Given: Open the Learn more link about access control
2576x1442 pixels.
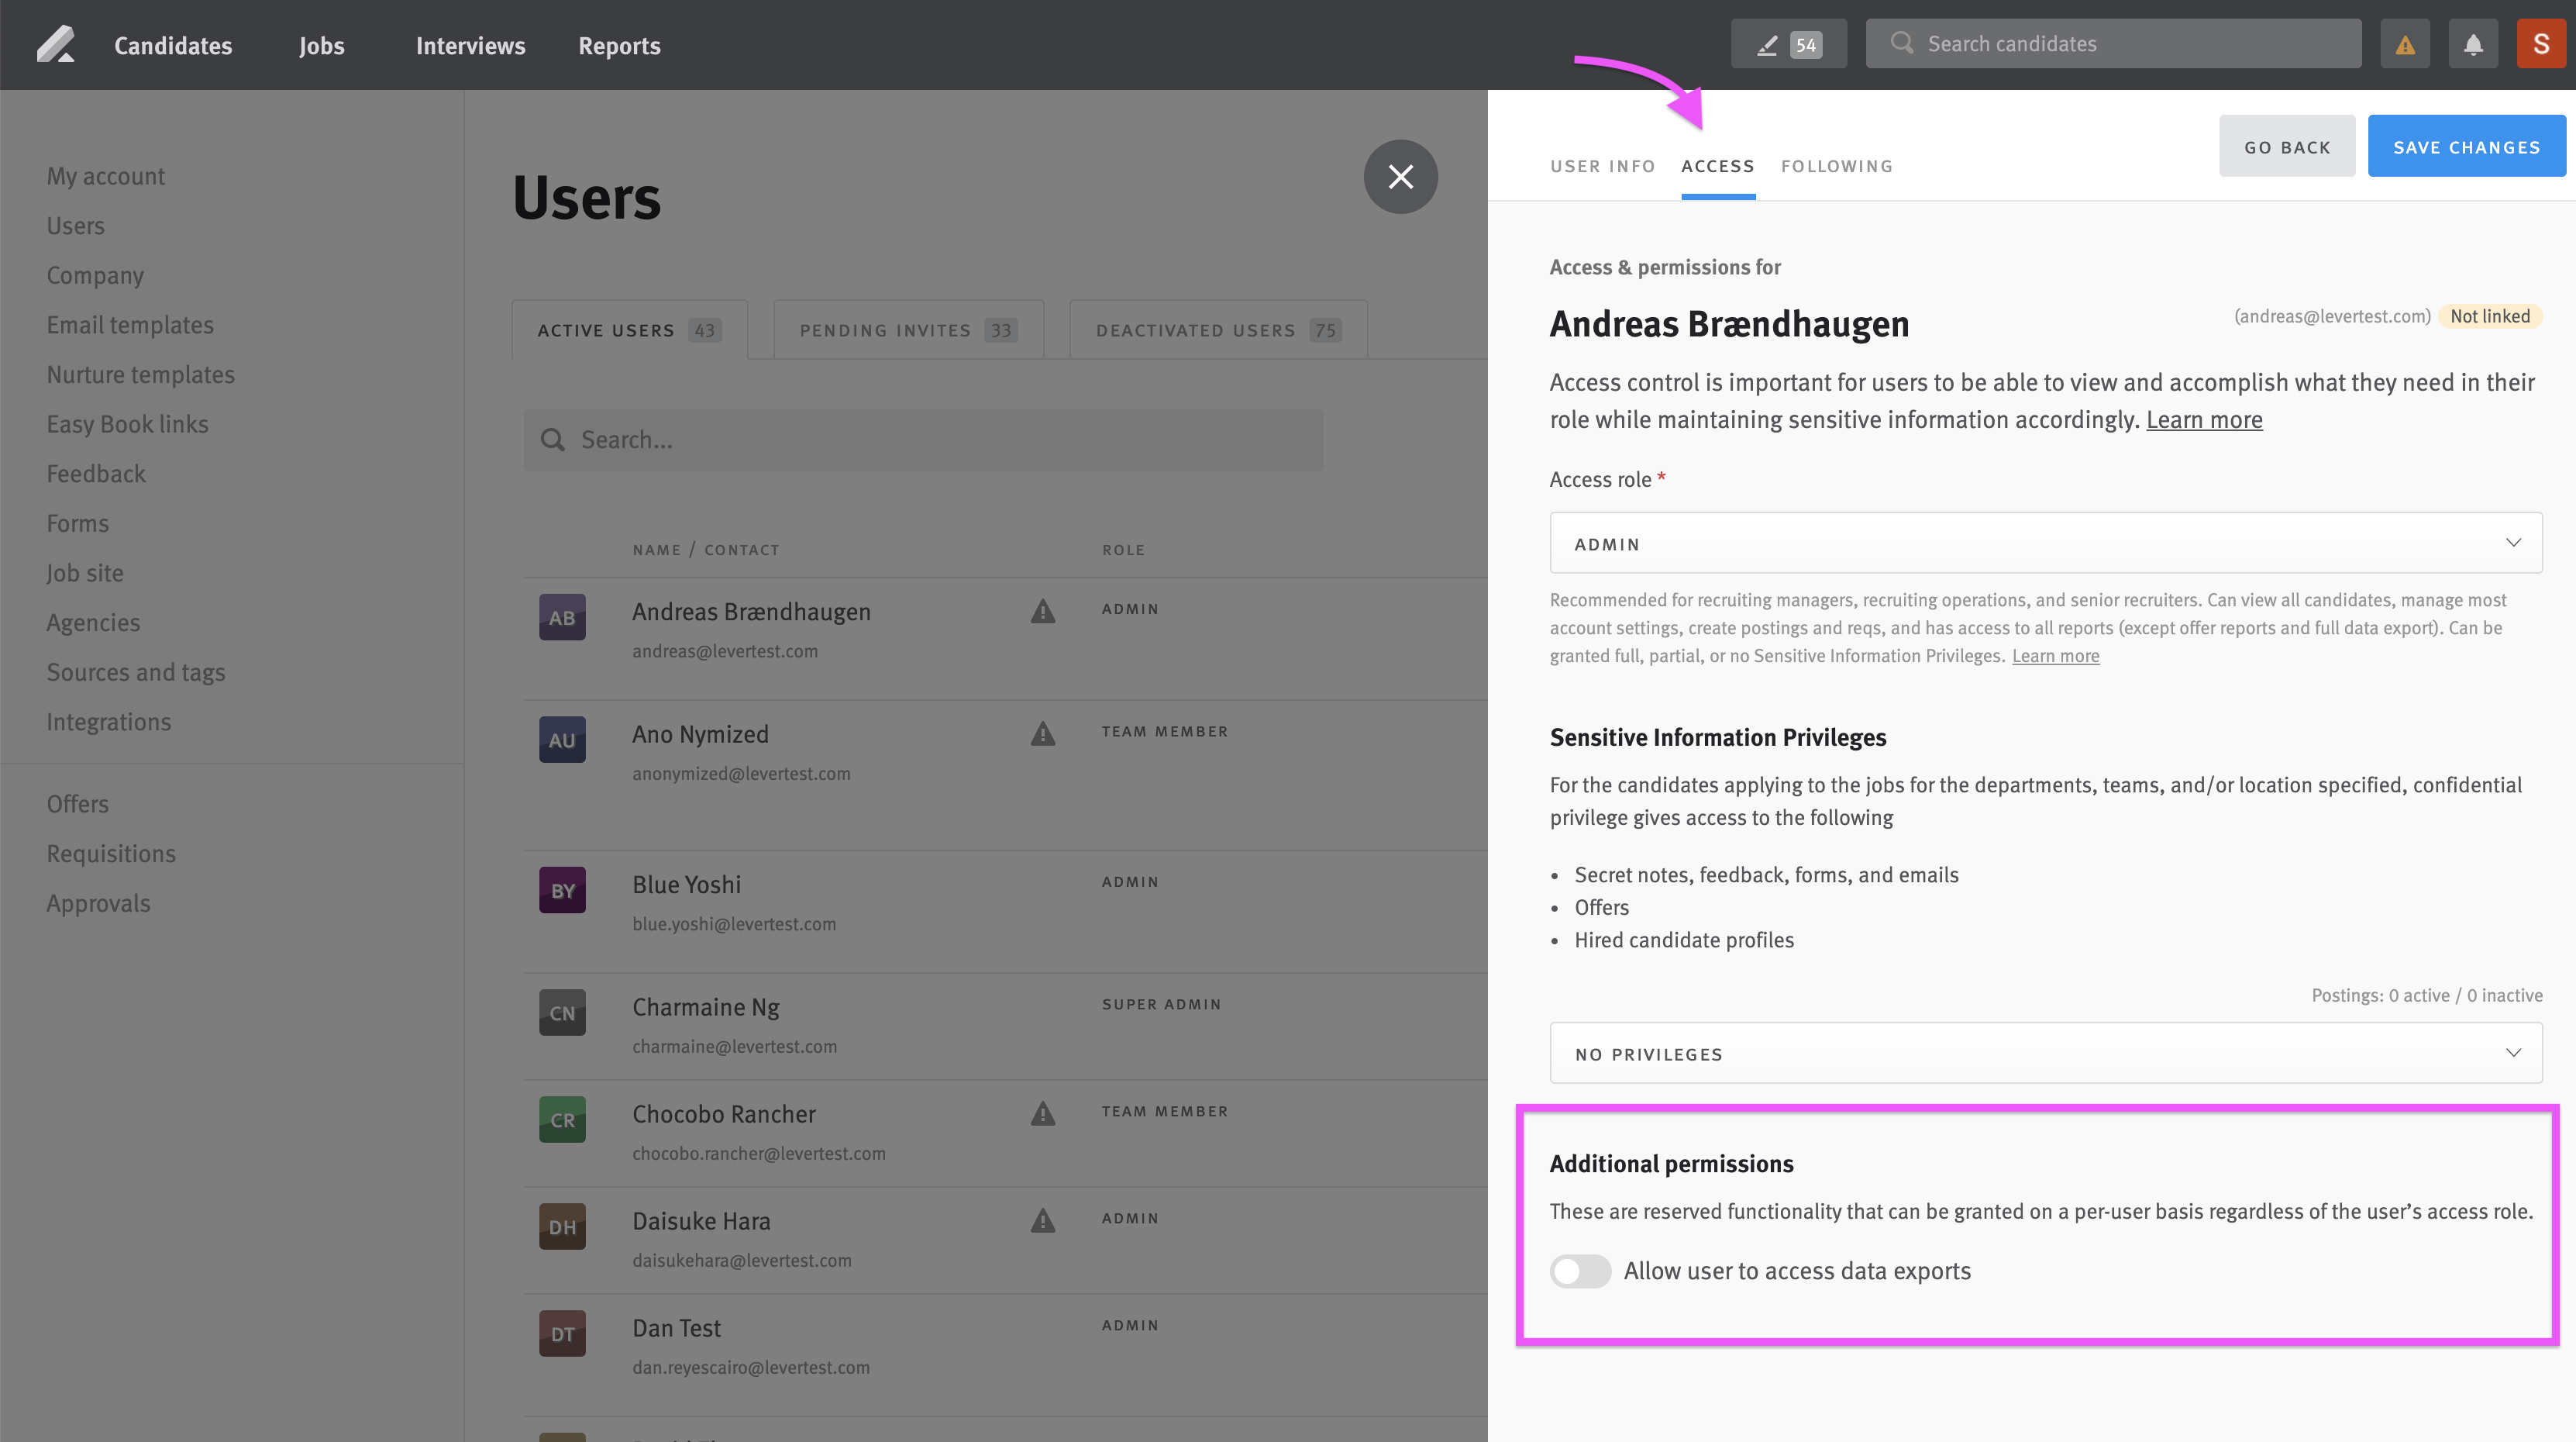Looking at the screenshot, I should pyautogui.click(x=2204, y=419).
